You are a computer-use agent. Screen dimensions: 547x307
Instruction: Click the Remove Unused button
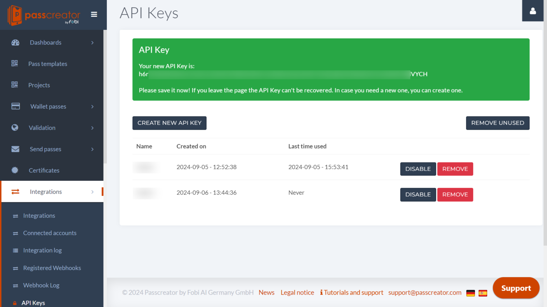(497, 123)
